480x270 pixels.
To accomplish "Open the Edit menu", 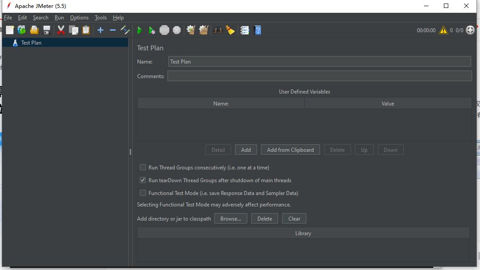I will tap(22, 18).
